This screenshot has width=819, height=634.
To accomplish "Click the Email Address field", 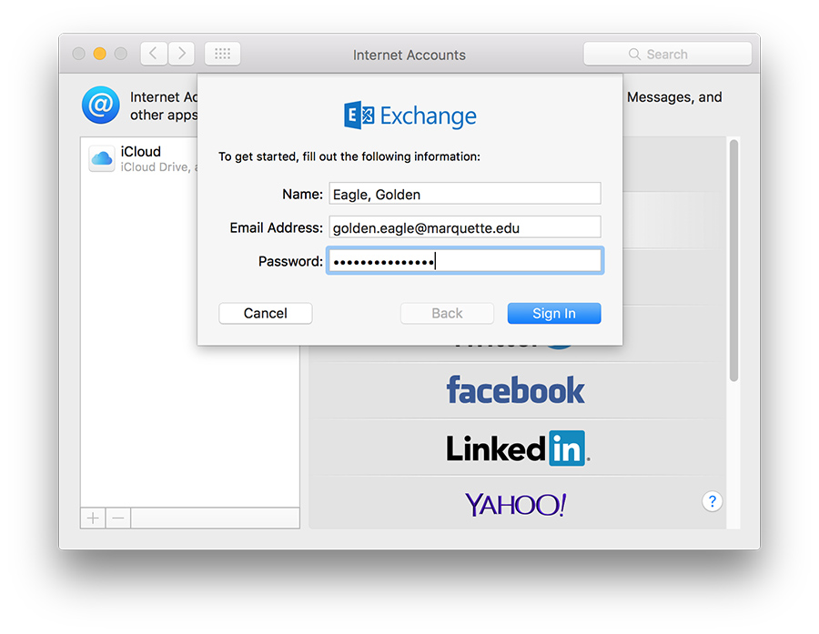I will (464, 227).
